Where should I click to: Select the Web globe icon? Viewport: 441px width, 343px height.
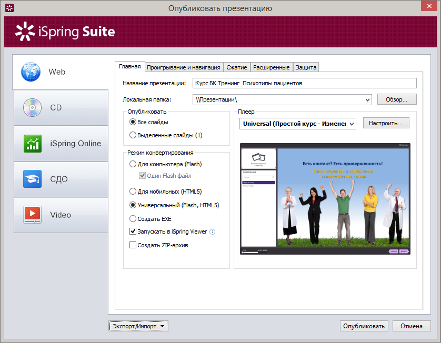click(31, 72)
